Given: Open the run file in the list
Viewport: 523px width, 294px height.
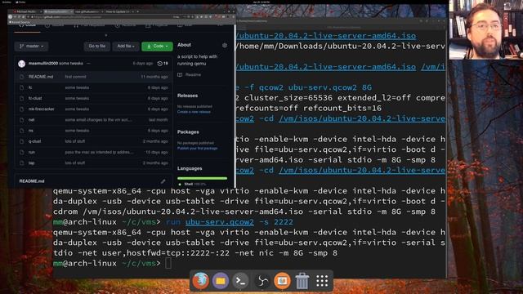Looking at the screenshot, I should coord(32,153).
